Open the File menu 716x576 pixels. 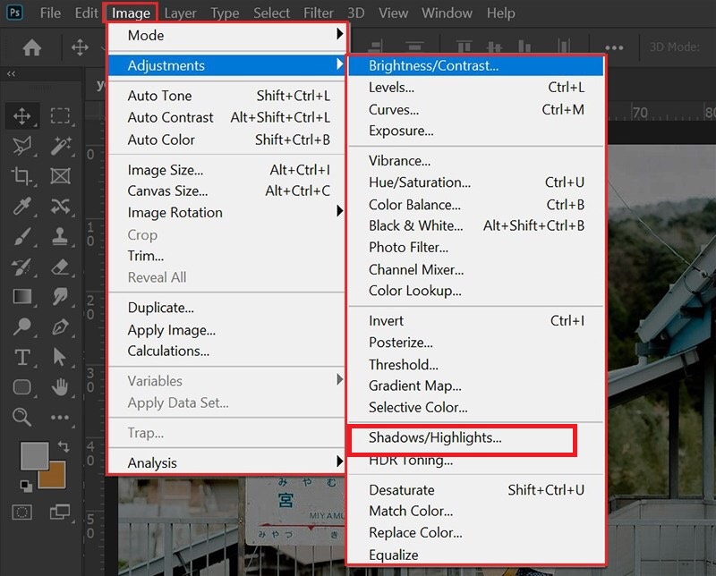pos(50,13)
